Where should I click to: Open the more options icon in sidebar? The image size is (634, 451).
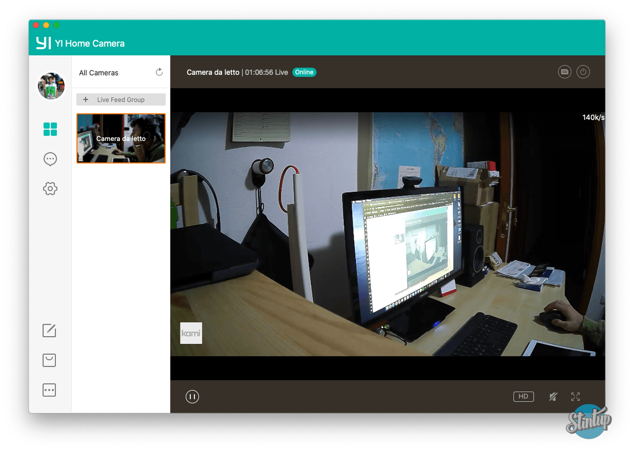point(50,390)
